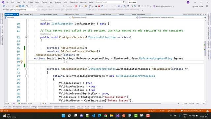Open the Solution Explorer side panel

(208, 33)
